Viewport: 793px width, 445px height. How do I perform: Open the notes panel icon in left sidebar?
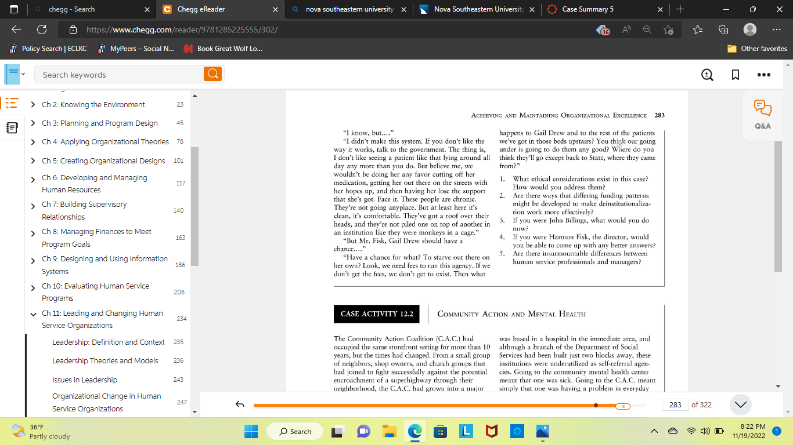[x=12, y=127]
